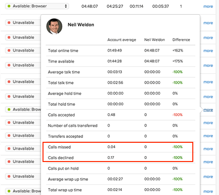219x195 pixels.
Task: Select the Transfers accepted label
Action: (x=65, y=136)
